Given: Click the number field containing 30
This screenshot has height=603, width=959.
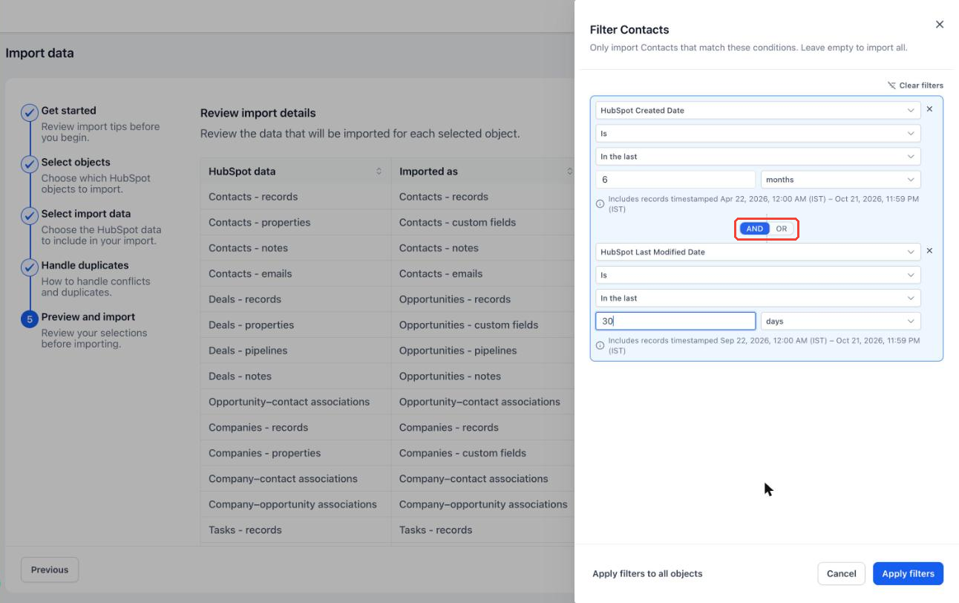Looking at the screenshot, I should pyautogui.click(x=675, y=321).
